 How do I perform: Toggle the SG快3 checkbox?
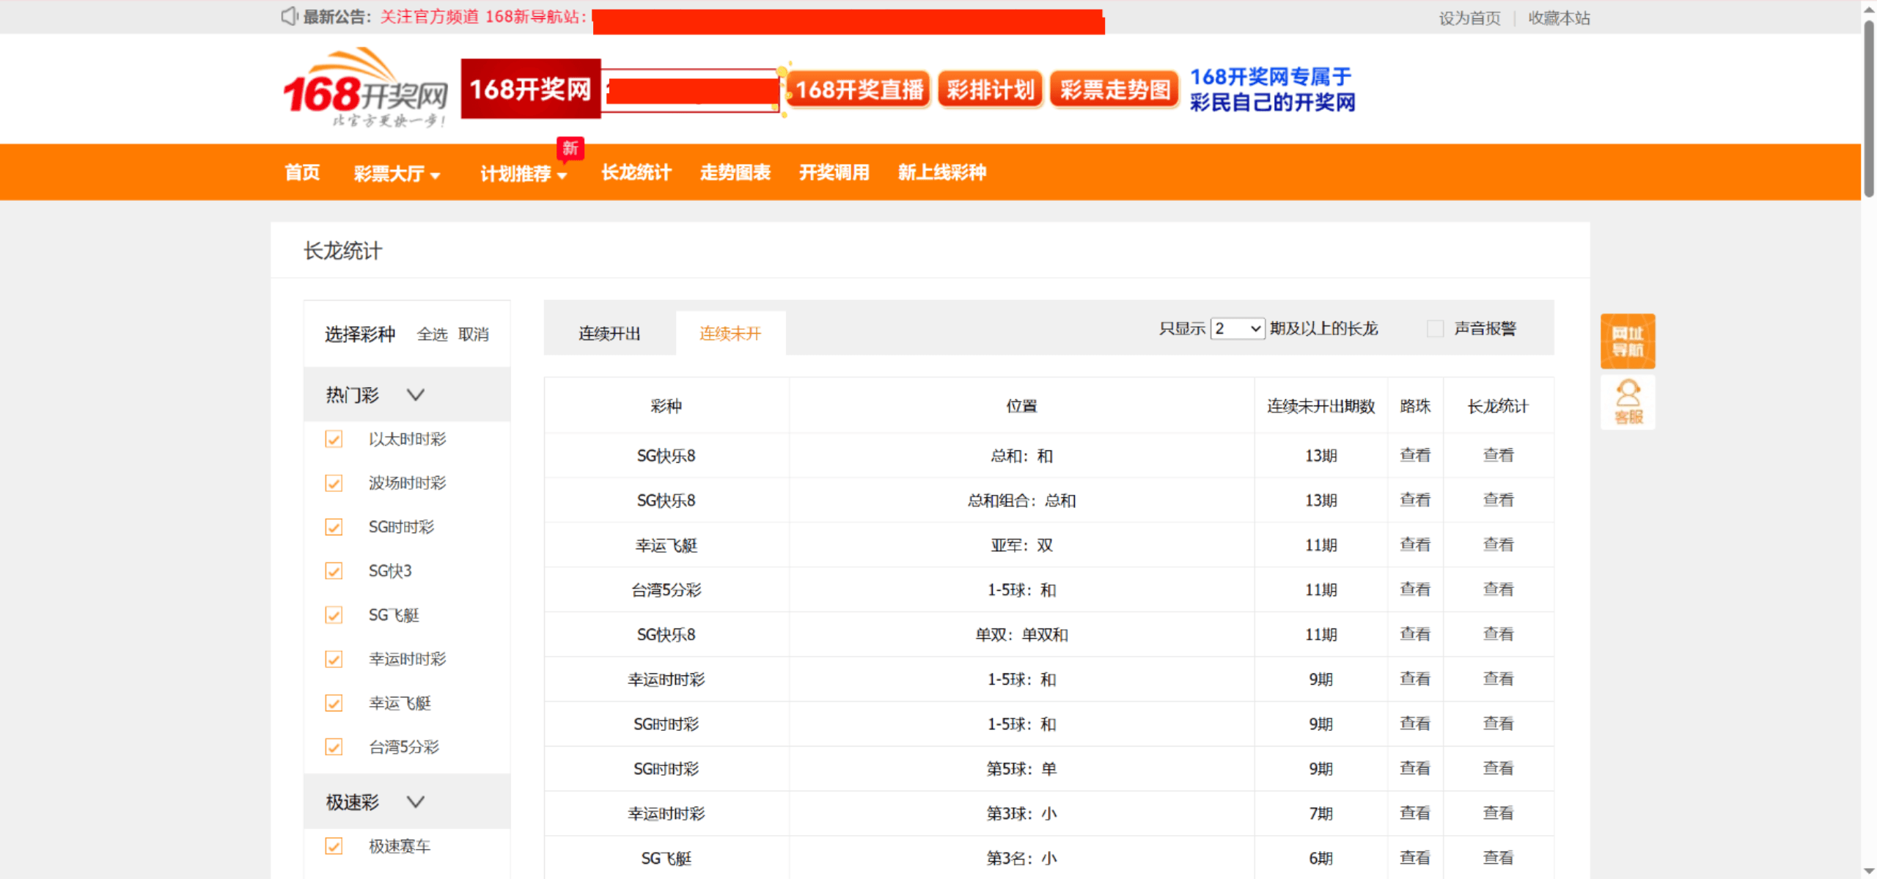pyautogui.click(x=334, y=571)
